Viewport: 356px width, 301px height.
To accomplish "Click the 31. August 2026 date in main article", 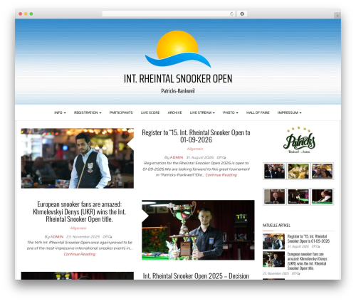I will point(200,157).
